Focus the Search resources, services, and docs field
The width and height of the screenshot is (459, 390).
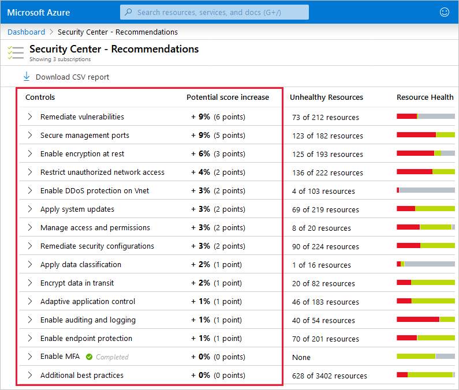[x=214, y=12]
